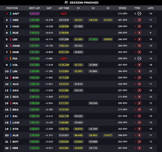162x152 pixels.
Task: Click the soft tyre icon in BEA row
Action: point(139,110)
